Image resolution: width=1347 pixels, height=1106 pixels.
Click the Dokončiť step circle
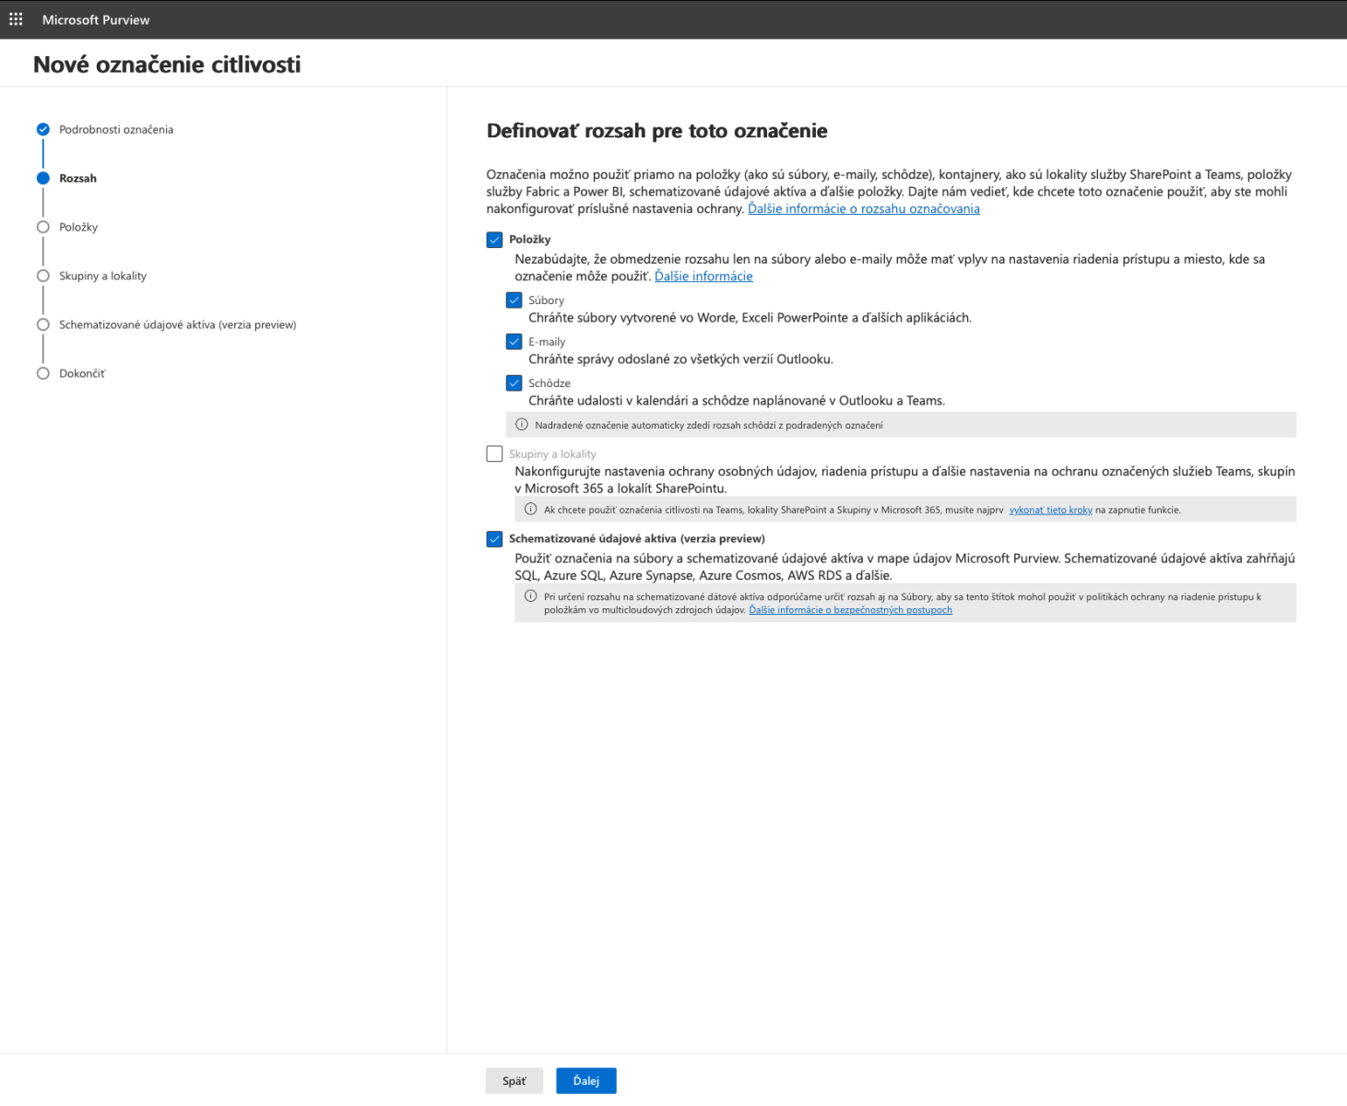pyautogui.click(x=42, y=373)
